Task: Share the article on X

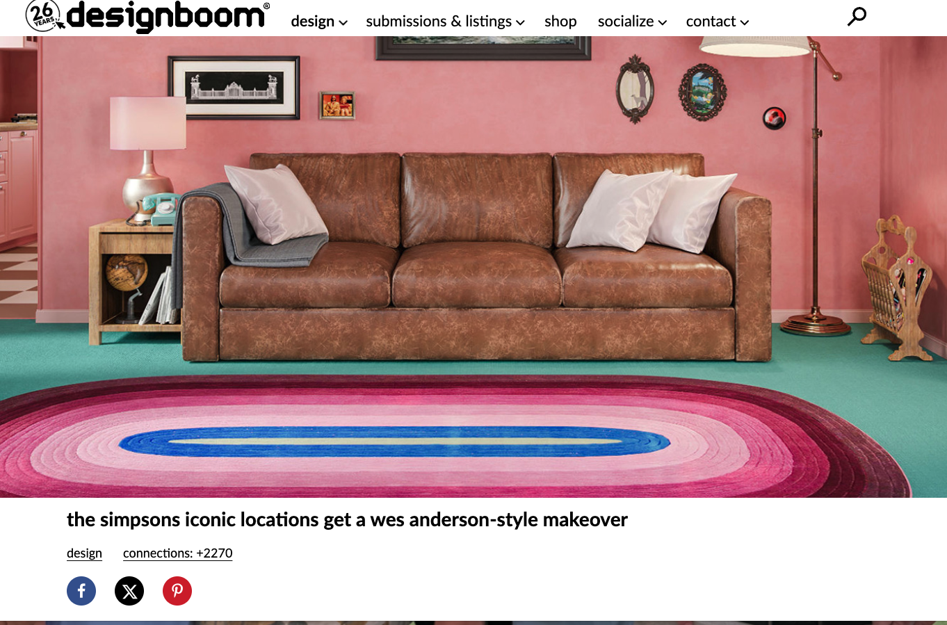Action: (x=129, y=591)
